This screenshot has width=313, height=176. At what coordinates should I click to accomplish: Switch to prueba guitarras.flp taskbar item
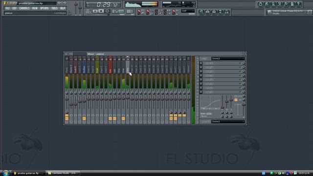point(28,173)
